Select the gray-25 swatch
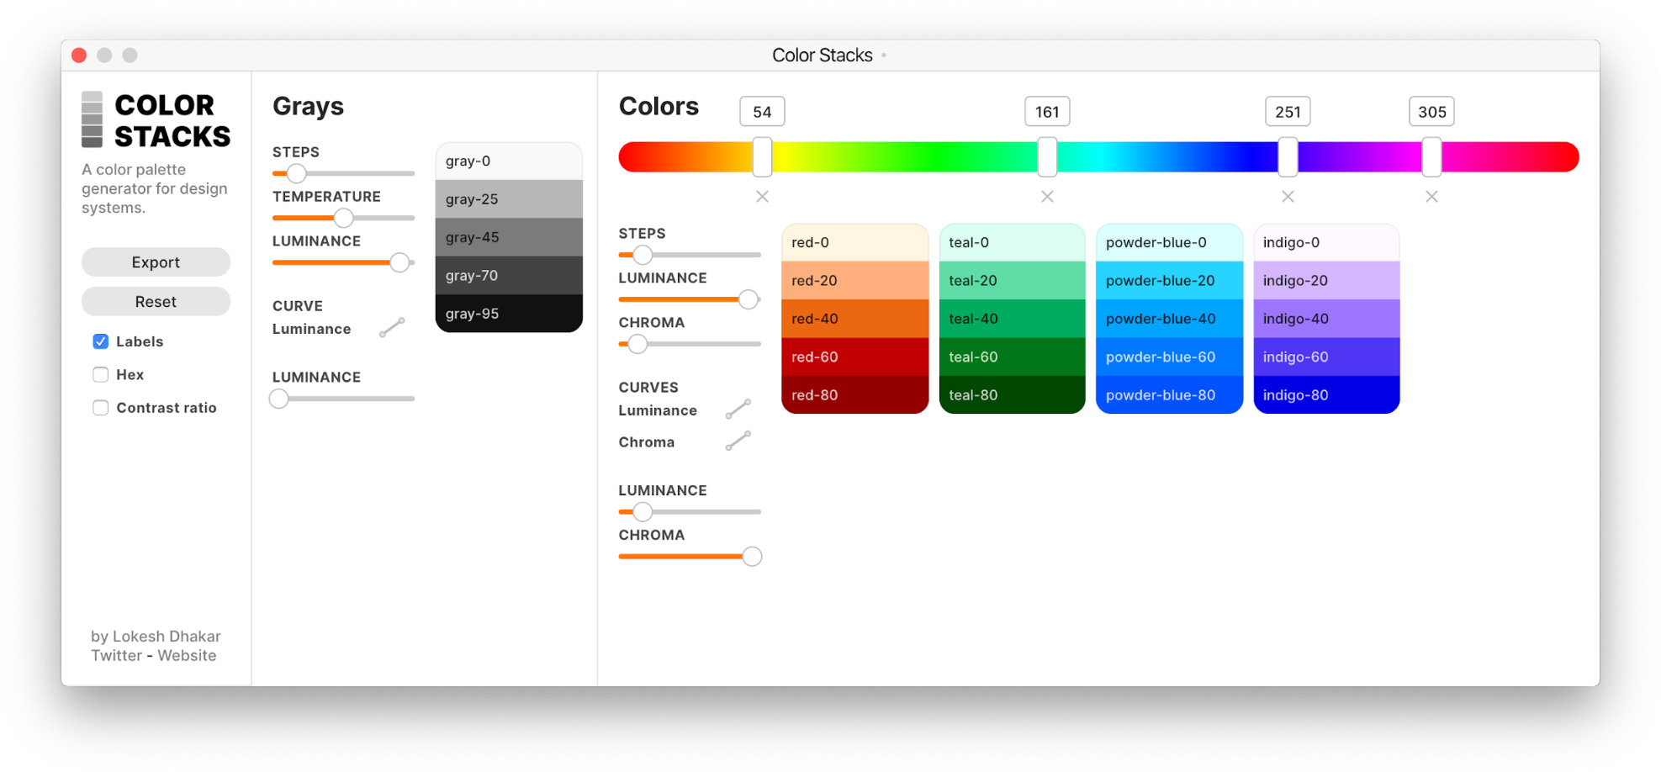Image resolution: width=1661 pixels, height=772 pixels. click(509, 199)
